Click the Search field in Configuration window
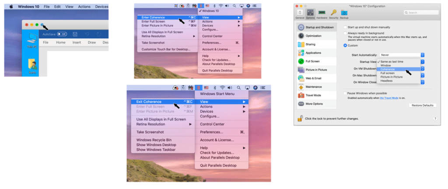Screen dimensions: 448x189 coord(421,13)
